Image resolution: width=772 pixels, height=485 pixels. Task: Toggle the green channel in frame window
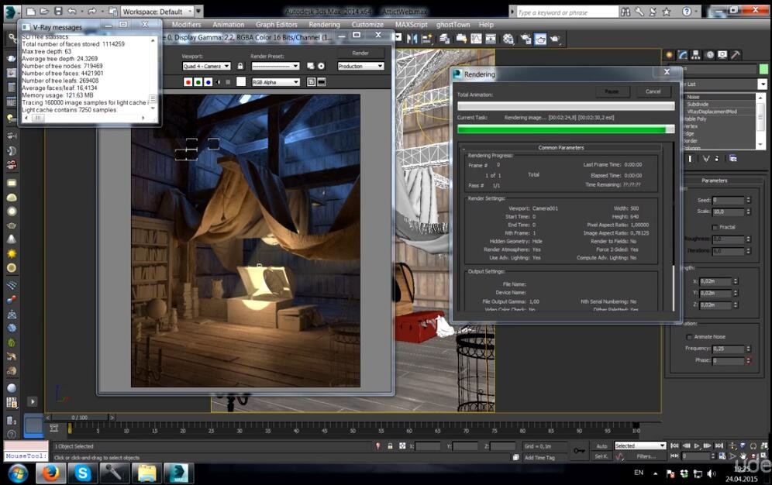click(x=198, y=82)
